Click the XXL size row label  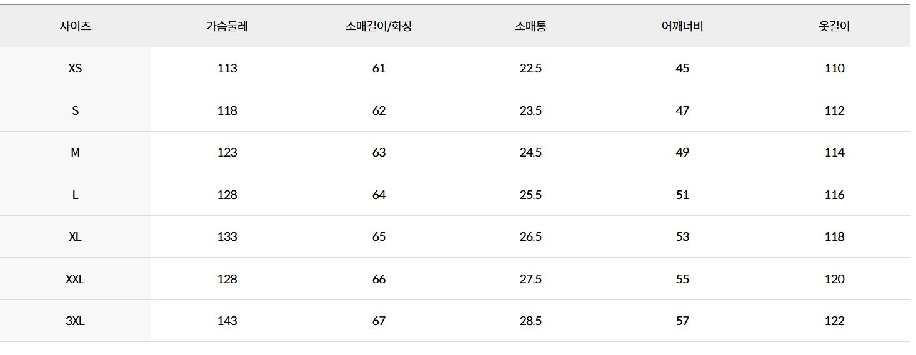[75, 279]
